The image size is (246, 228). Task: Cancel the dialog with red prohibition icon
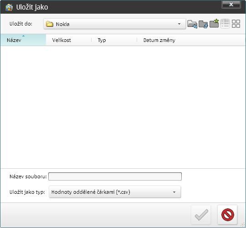[x=227, y=215]
